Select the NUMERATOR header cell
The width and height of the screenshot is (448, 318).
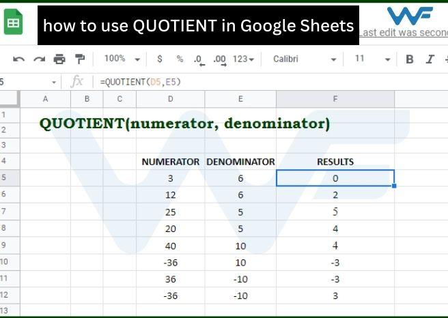click(171, 162)
